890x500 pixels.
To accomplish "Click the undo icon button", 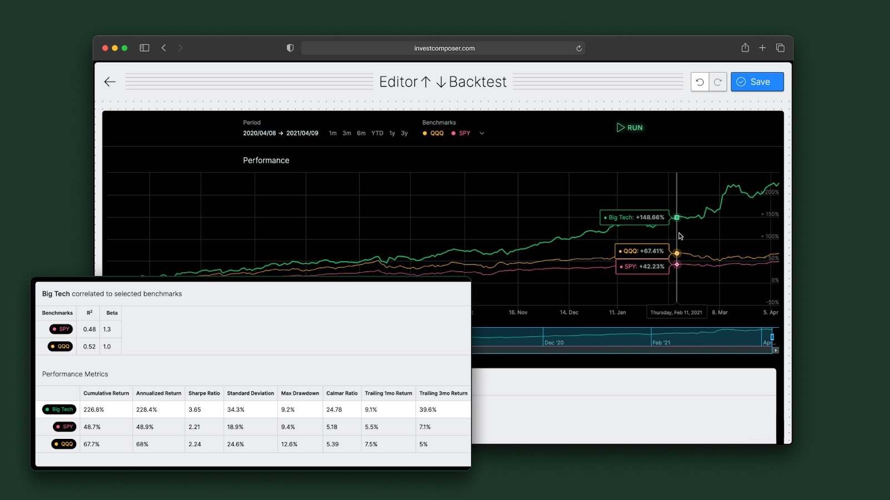I will [x=700, y=82].
